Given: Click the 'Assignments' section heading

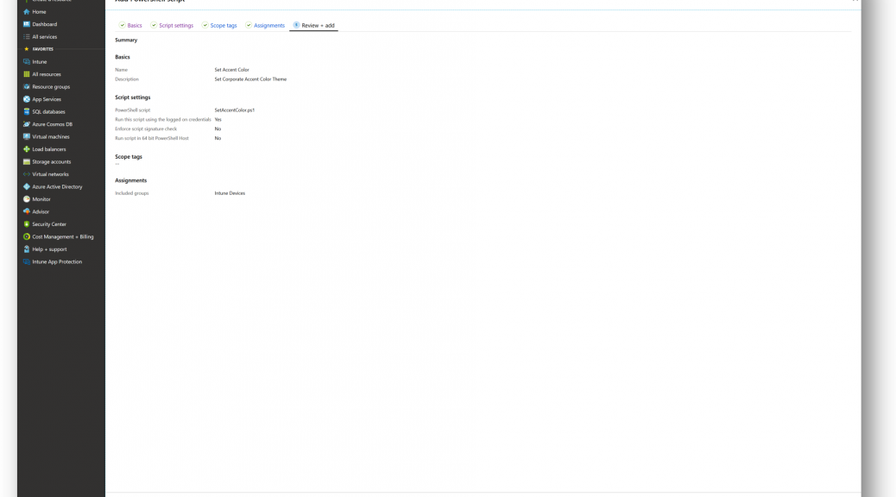Looking at the screenshot, I should (x=131, y=180).
